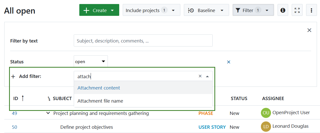
Task: Remove the Status filter row
Action: 229,62
